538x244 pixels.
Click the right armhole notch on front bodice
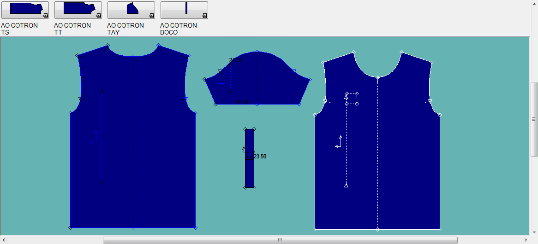click(x=430, y=101)
